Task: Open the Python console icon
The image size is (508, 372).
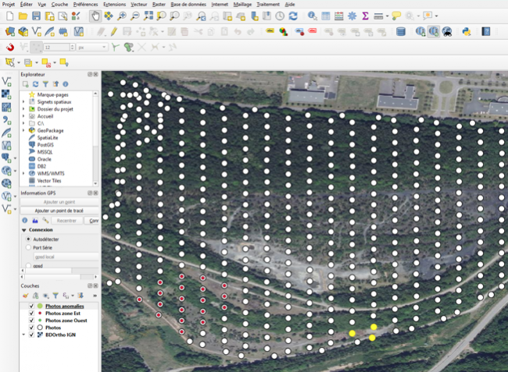Action: click(x=467, y=32)
